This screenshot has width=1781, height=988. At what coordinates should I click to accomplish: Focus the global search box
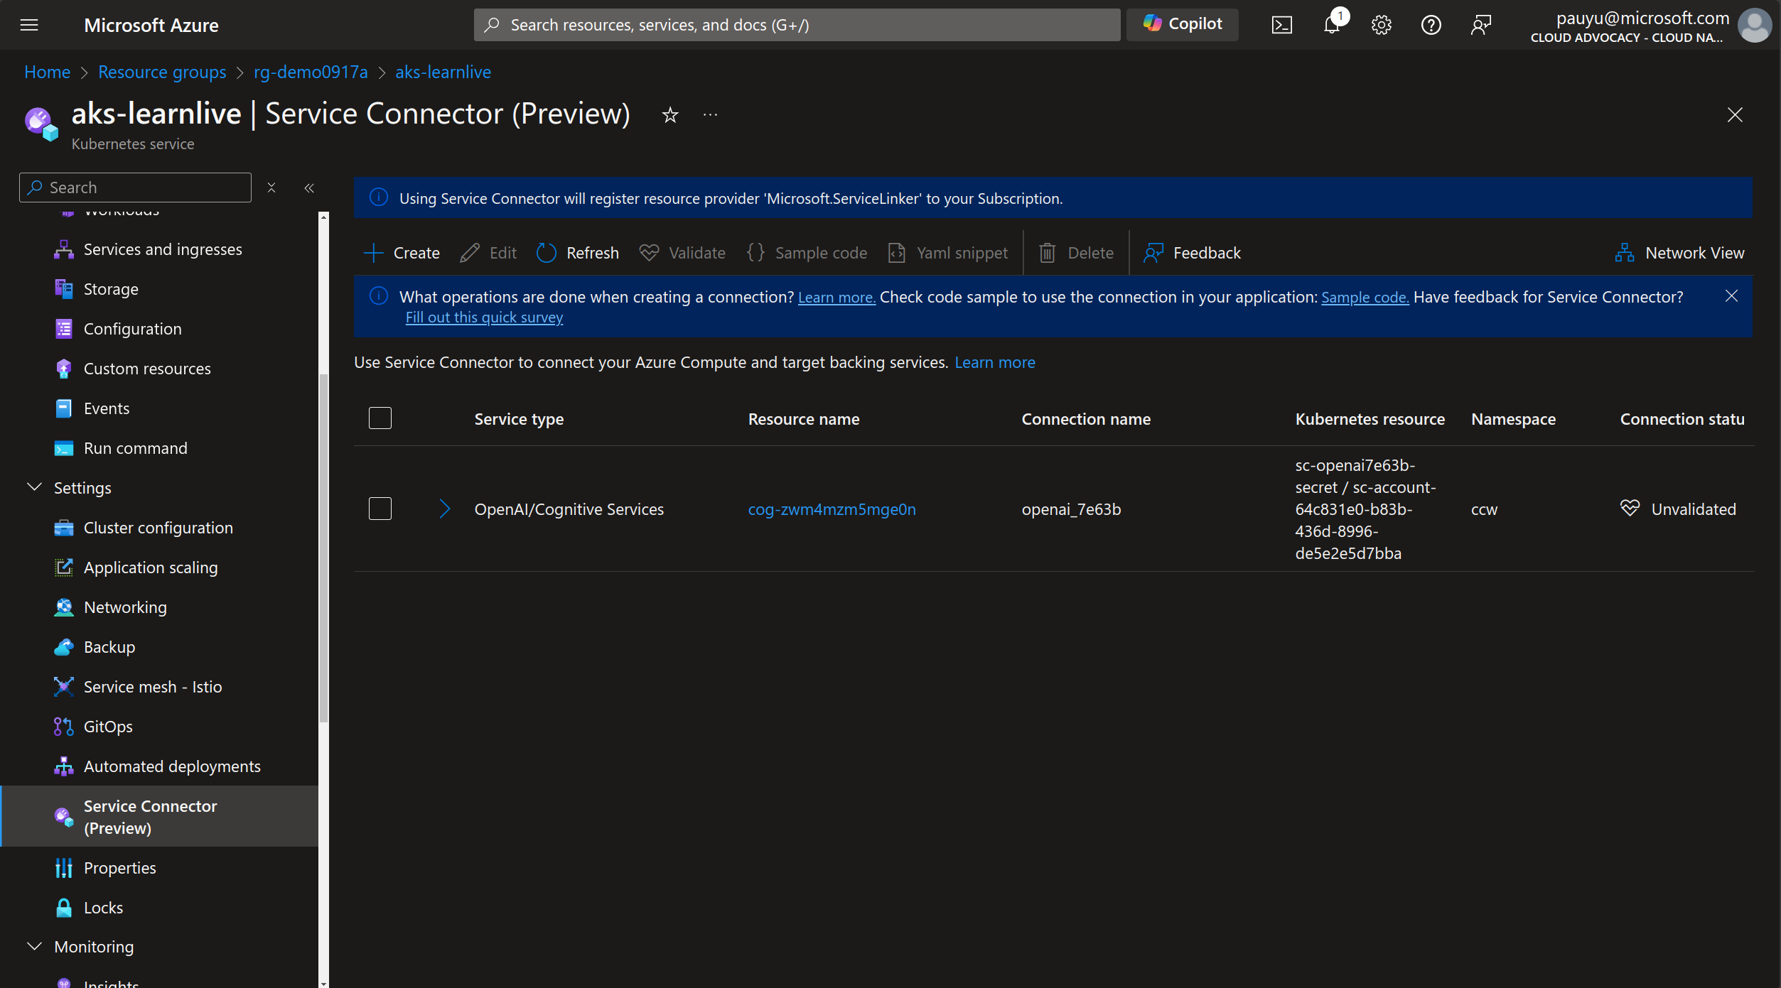point(797,25)
